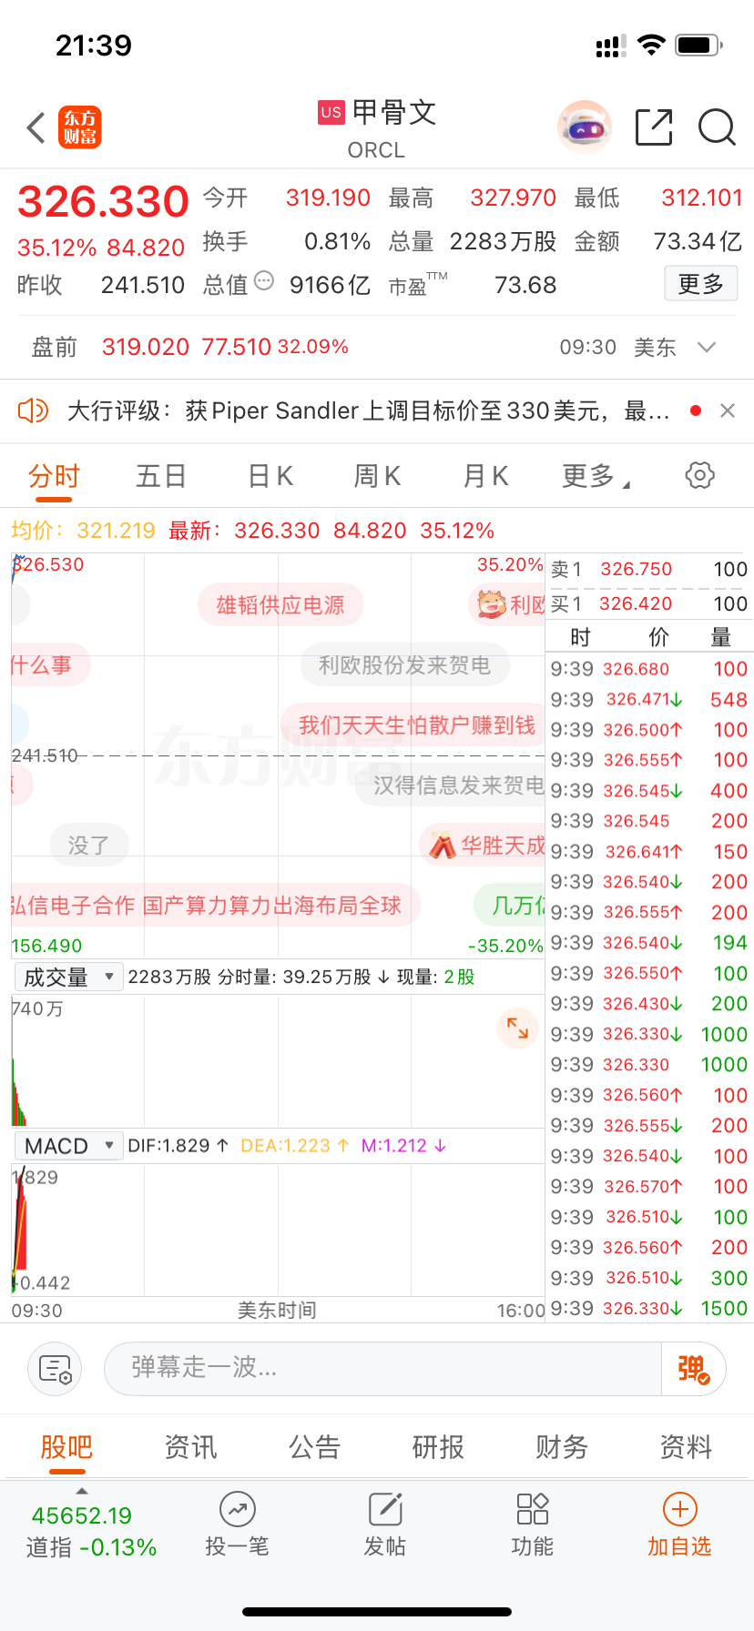
Task: Expand chart to fullscreen icon
Action: point(517,1028)
